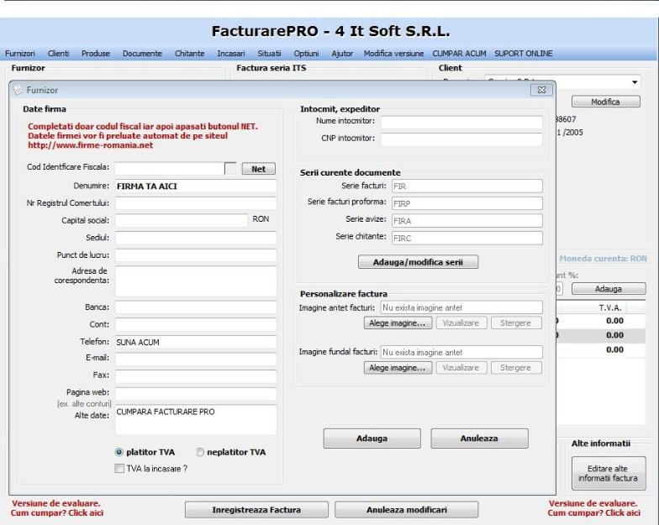Focus the Nume intocmitor field
Image resolution: width=659 pixels, height=525 pixels.
461,123
